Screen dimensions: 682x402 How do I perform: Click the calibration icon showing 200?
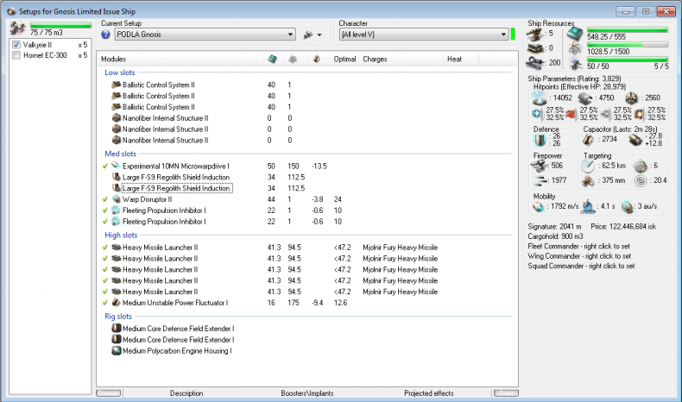point(534,63)
